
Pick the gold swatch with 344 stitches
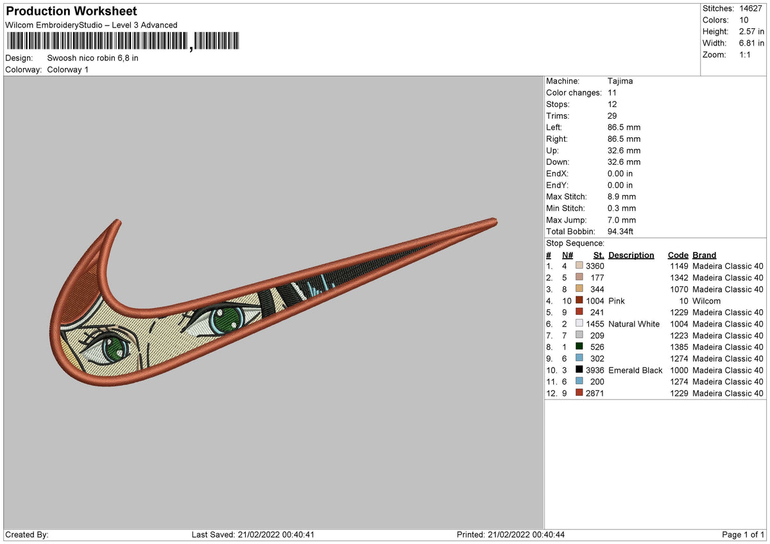tap(579, 289)
